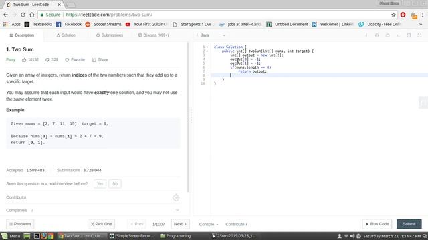This screenshot has height=240, width=428.
Task: Switch to SimpleScreenRecorder taskbar window
Action: tap(132, 236)
